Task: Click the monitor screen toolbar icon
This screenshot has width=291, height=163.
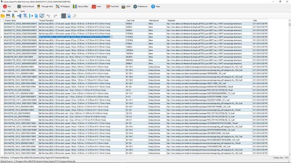Action: click(42, 16)
